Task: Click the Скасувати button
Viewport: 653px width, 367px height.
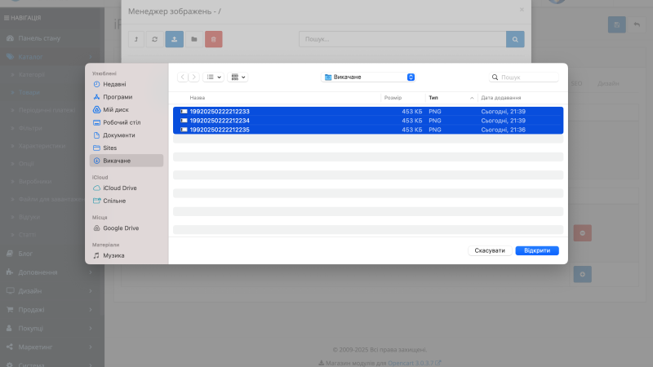Action: tap(490, 250)
